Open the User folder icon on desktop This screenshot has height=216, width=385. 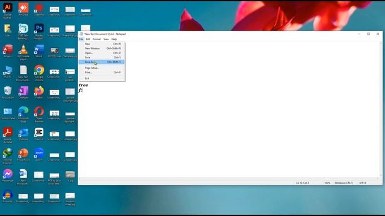coord(8,31)
